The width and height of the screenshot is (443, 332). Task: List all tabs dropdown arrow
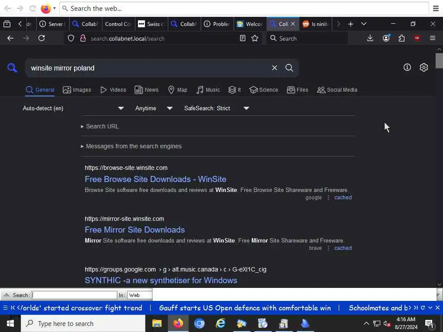(364, 24)
